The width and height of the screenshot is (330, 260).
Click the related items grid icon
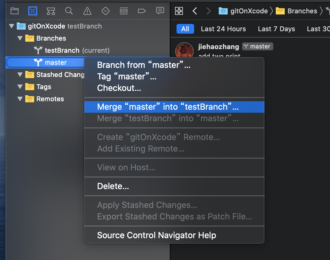pos(179,11)
